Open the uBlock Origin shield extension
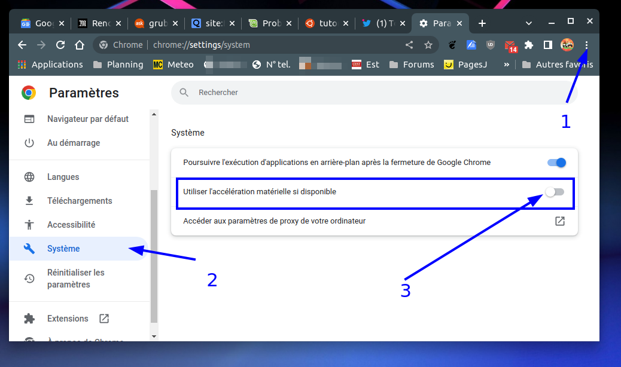Screen dimensions: 621x367 pos(491,45)
